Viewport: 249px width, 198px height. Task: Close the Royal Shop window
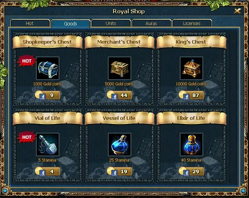click(237, 11)
